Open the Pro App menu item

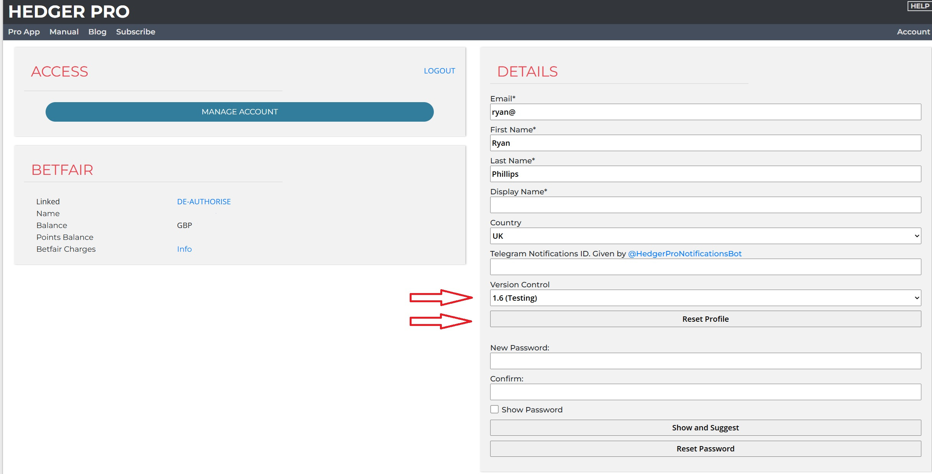[24, 32]
